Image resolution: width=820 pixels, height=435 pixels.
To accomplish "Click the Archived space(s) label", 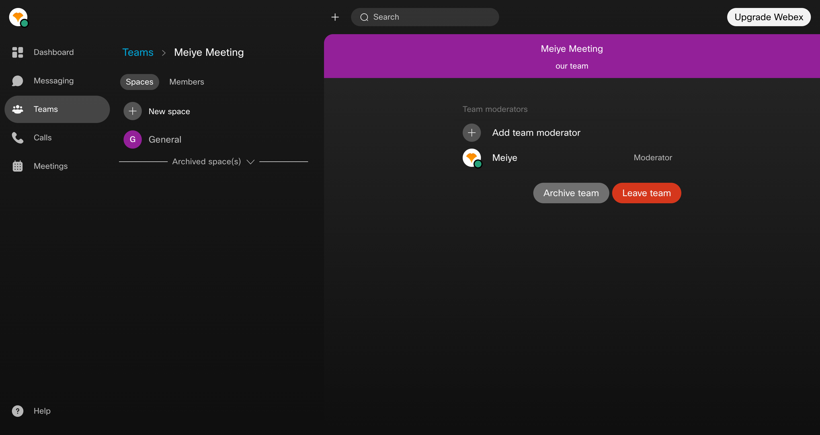I will [207, 162].
